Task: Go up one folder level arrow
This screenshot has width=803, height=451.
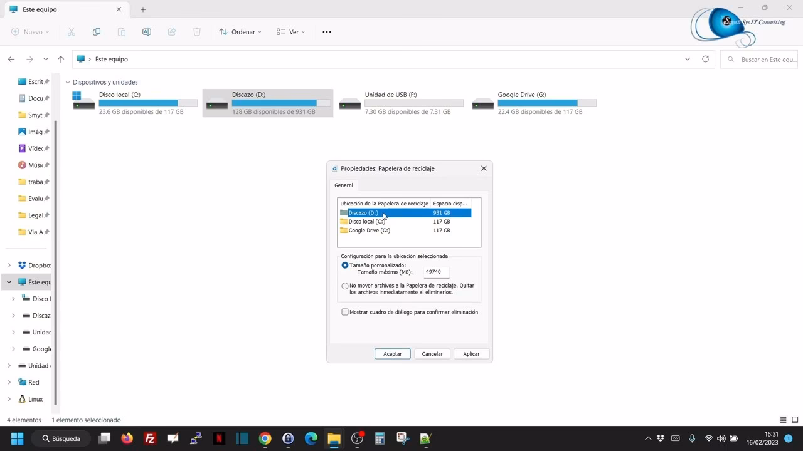Action: (x=61, y=59)
